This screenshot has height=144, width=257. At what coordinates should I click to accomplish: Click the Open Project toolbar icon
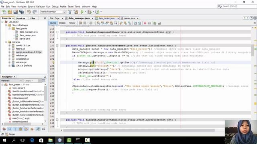[x=16, y=12]
